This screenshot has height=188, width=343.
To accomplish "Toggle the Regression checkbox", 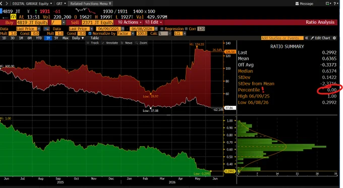I will pyautogui.click(x=162, y=29).
